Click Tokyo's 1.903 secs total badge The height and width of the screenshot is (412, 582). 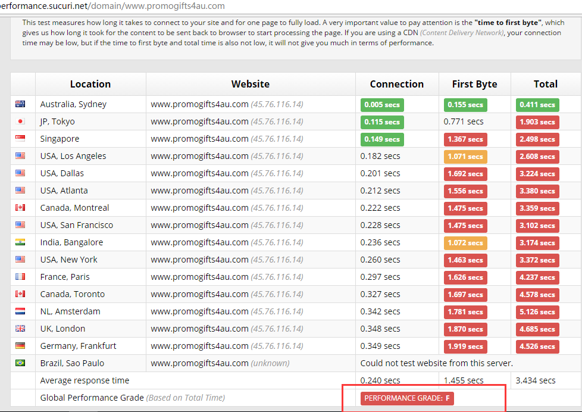click(537, 122)
